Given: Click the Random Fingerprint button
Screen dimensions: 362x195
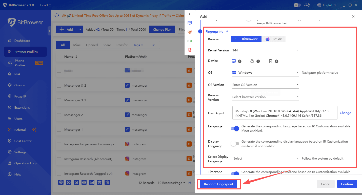Looking at the screenshot, I should click(218, 184).
